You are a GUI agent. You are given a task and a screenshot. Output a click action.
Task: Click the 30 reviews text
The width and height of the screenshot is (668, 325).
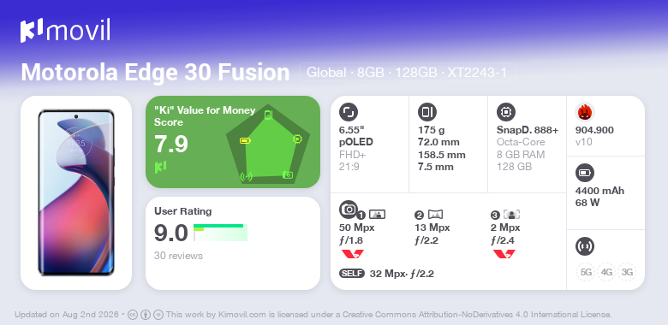tap(178, 256)
